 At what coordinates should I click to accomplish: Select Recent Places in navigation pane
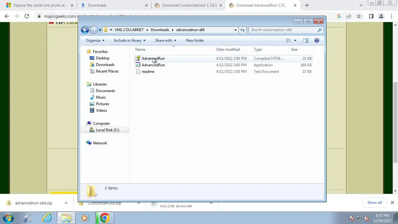107,71
